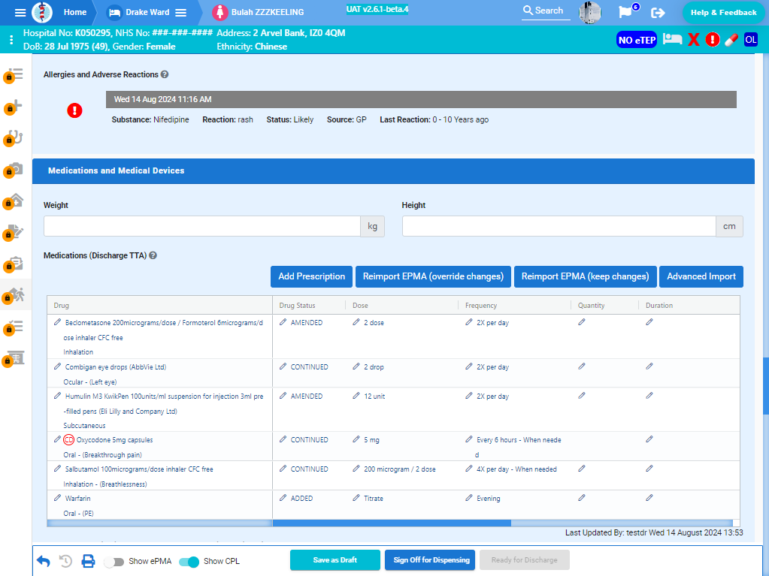
Task: Click the medication pill icon
Action: click(x=731, y=40)
